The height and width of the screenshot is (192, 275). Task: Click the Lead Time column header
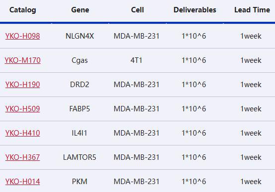(x=252, y=10)
